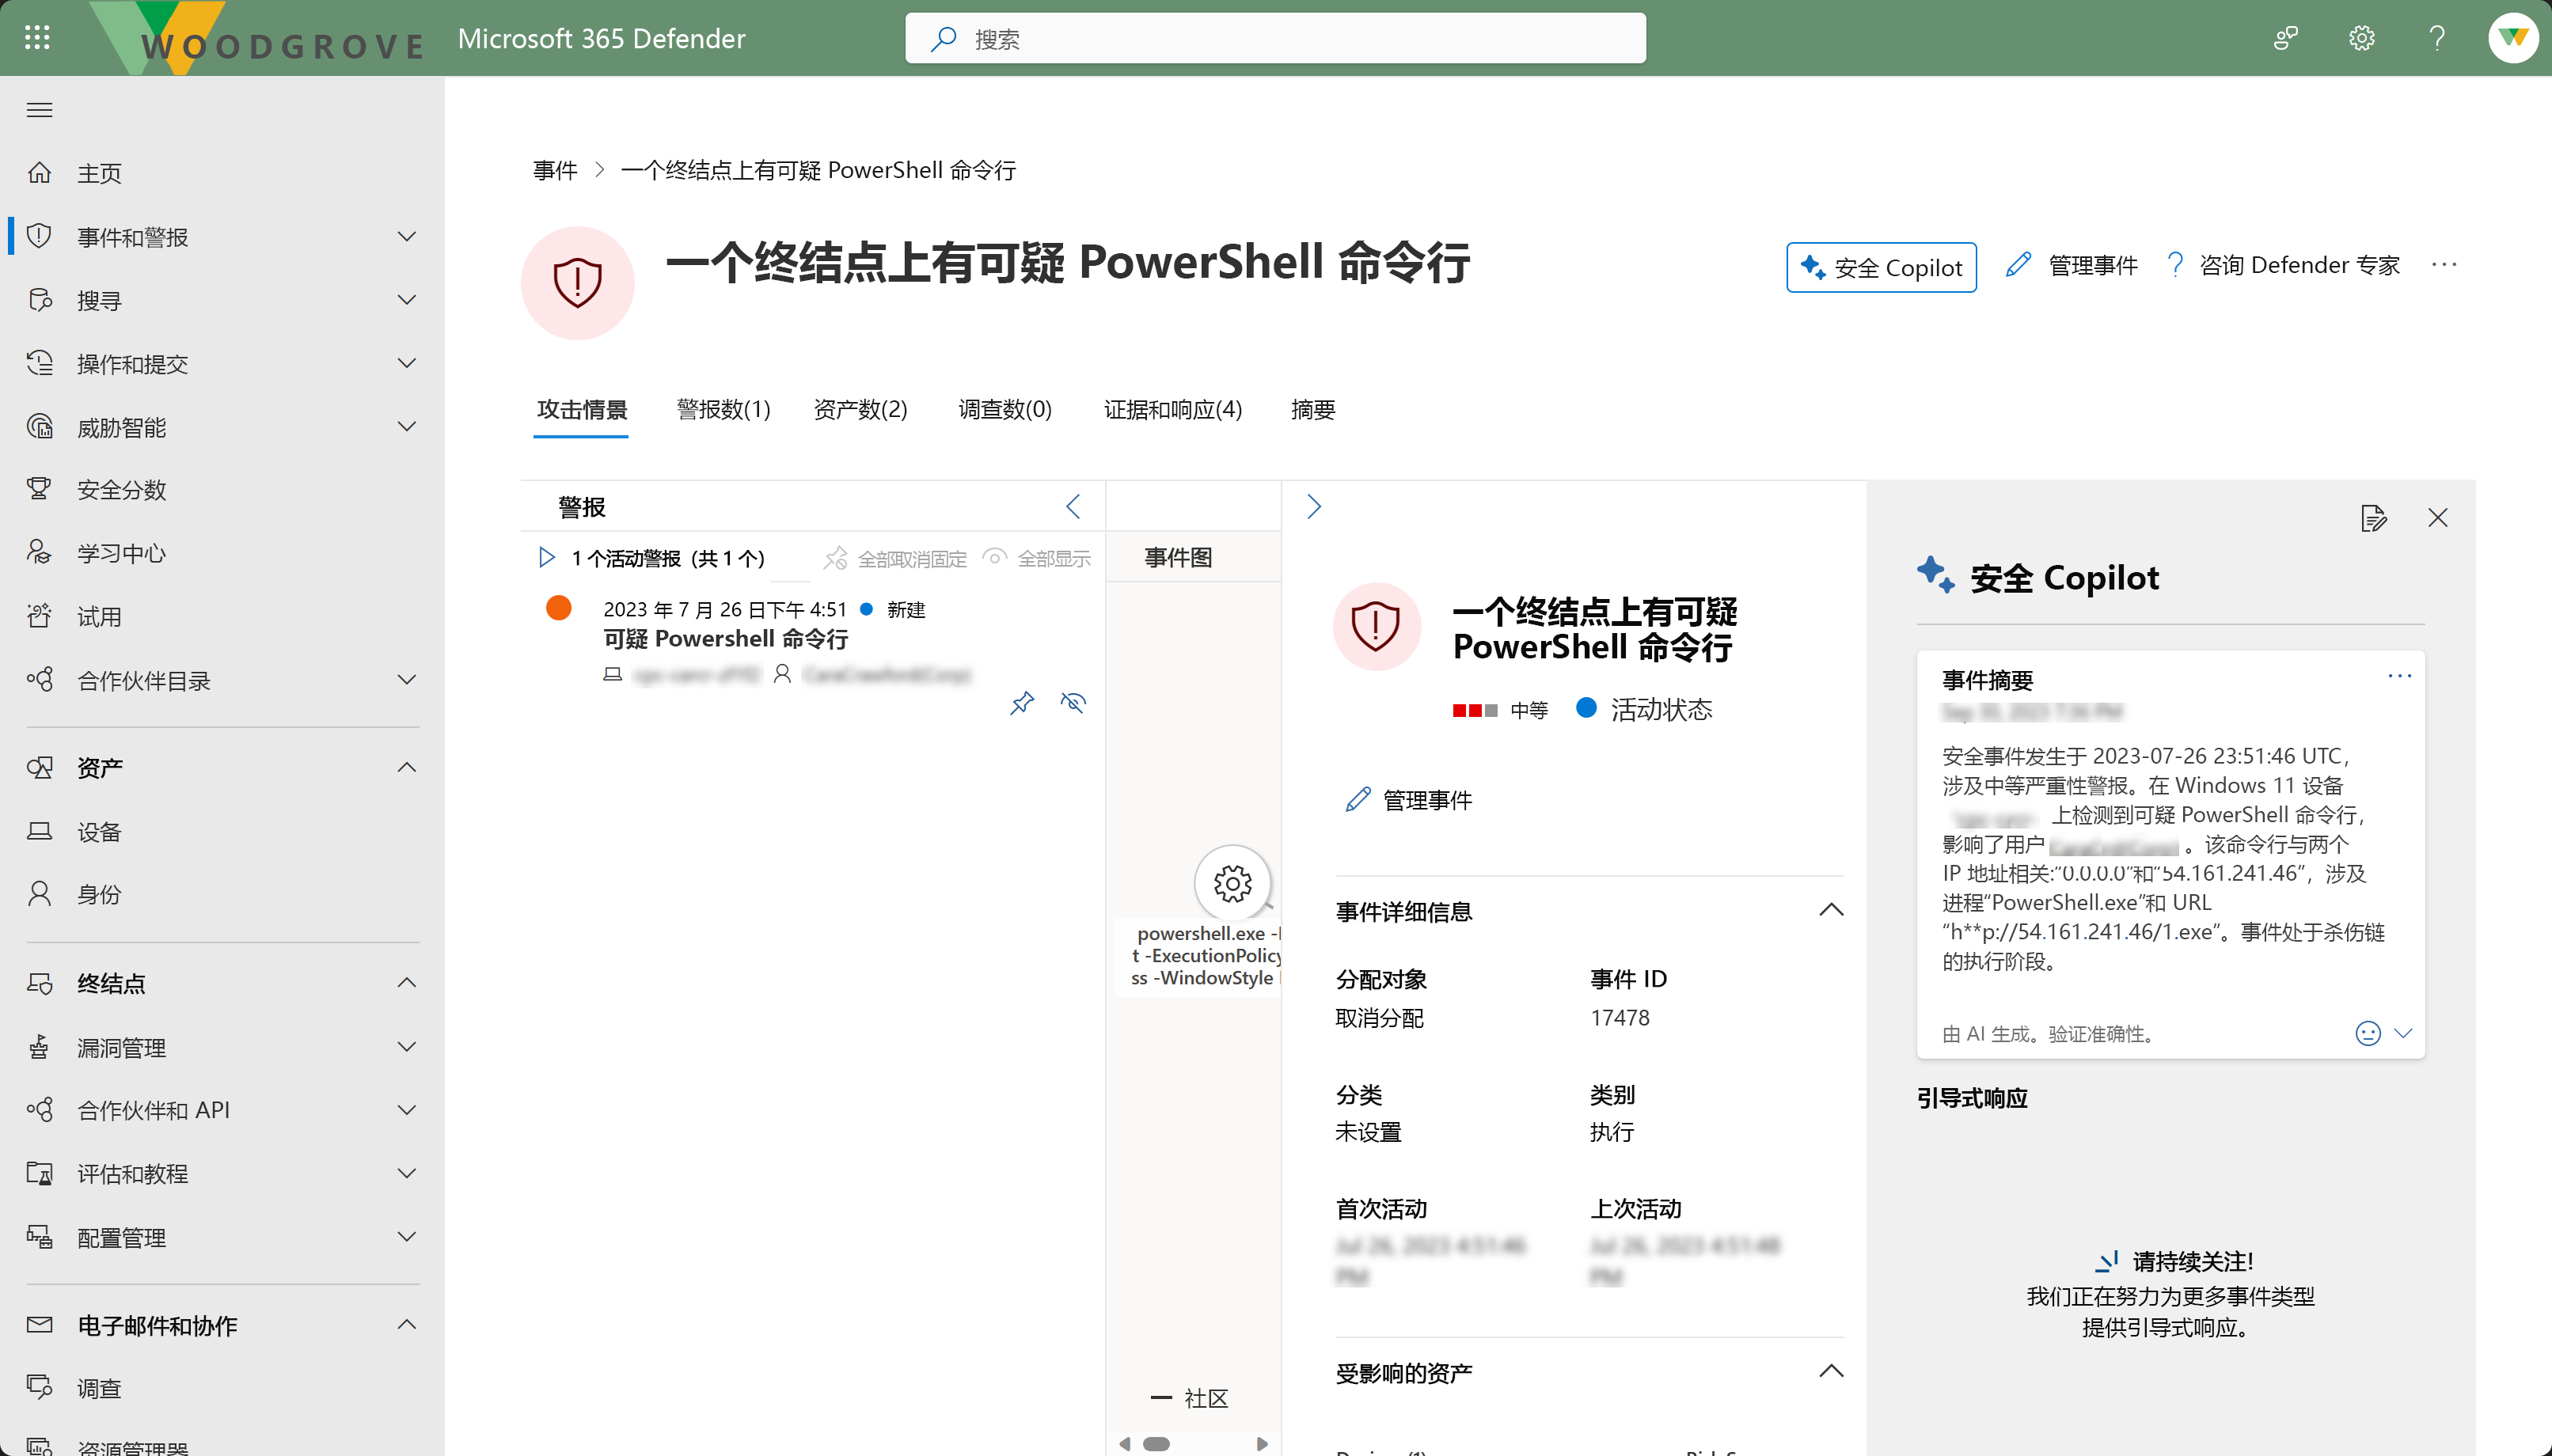The height and width of the screenshot is (1456, 2552).
Task: Pin the 可疑 Powershell 命令行 alert
Action: click(x=1022, y=703)
